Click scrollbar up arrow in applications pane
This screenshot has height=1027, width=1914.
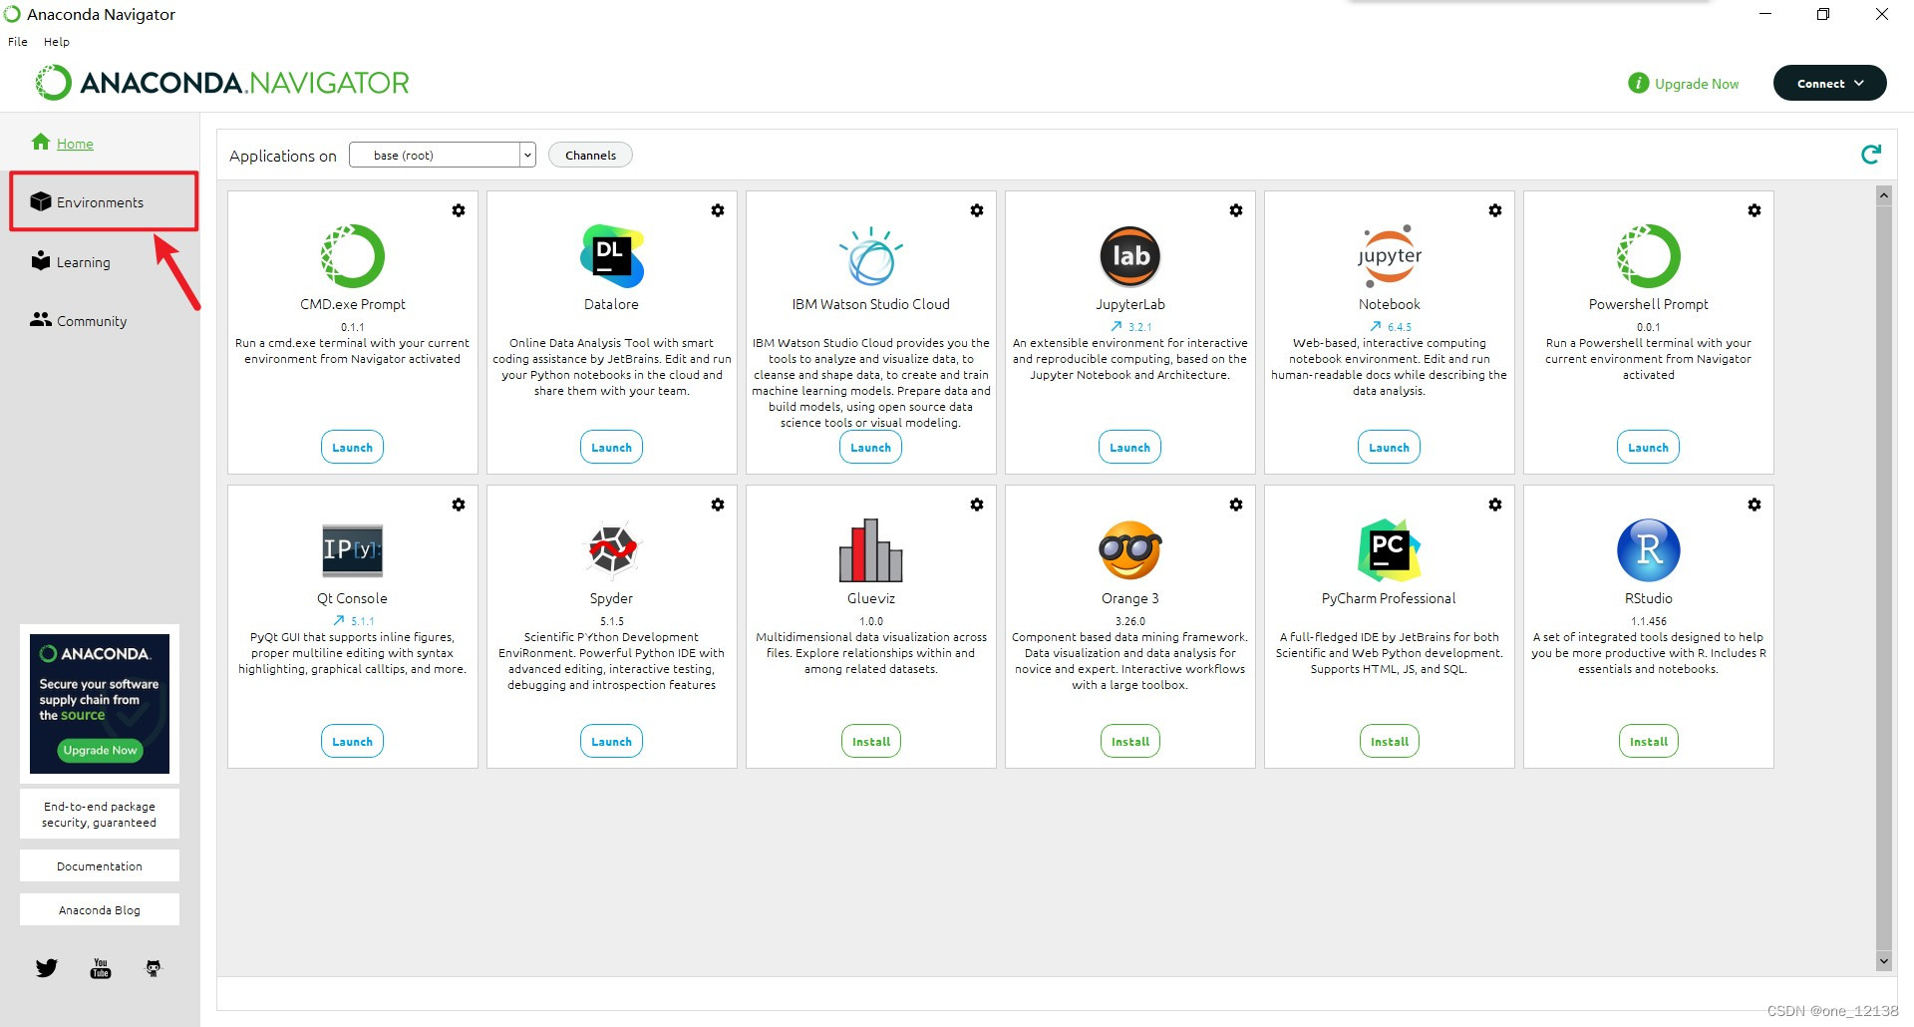coord(1883,195)
